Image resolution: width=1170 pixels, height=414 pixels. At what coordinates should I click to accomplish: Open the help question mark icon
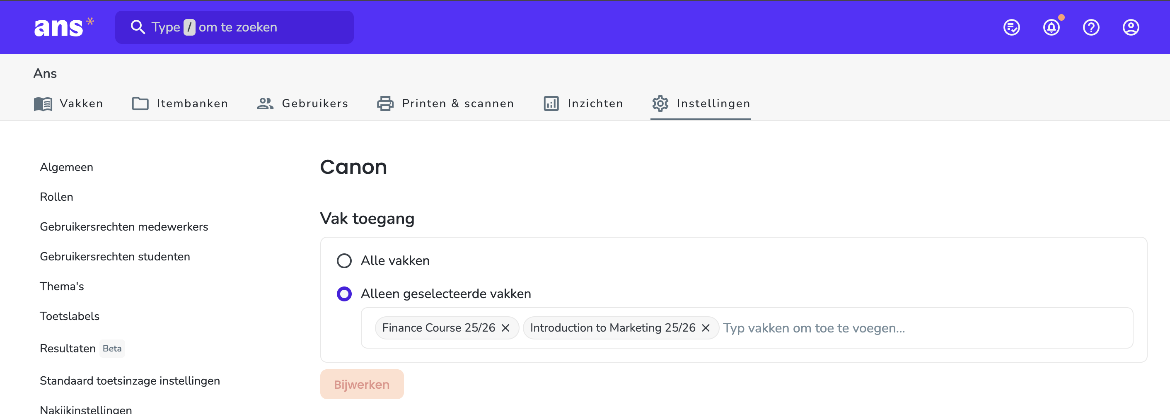click(x=1091, y=28)
